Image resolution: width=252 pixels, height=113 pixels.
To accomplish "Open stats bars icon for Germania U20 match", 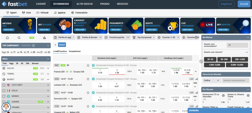I will pos(197,92).
